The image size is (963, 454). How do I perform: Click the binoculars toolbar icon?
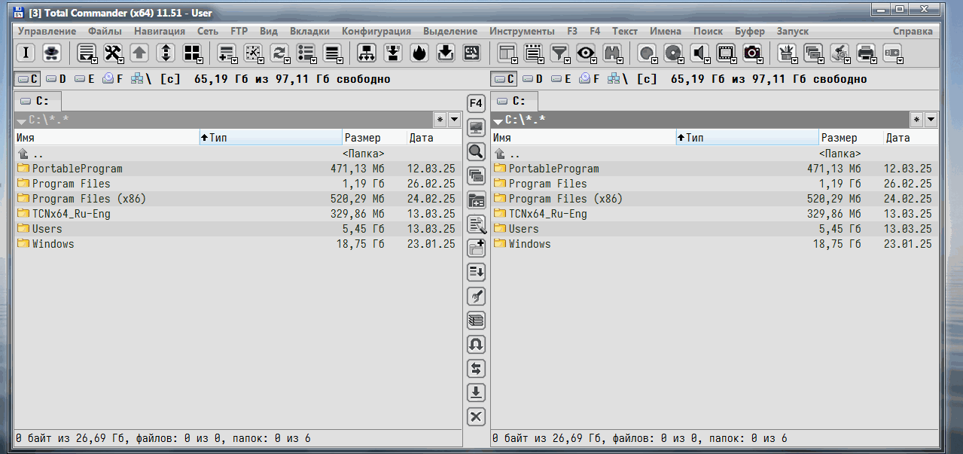(612, 53)
